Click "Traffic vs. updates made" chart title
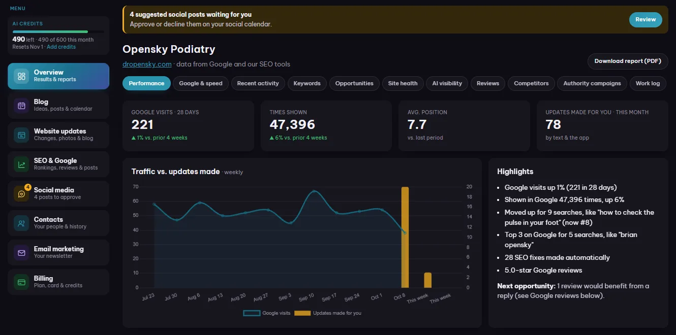Image resolution: width=676 pixels, height=335 pixels. point(175,172)
